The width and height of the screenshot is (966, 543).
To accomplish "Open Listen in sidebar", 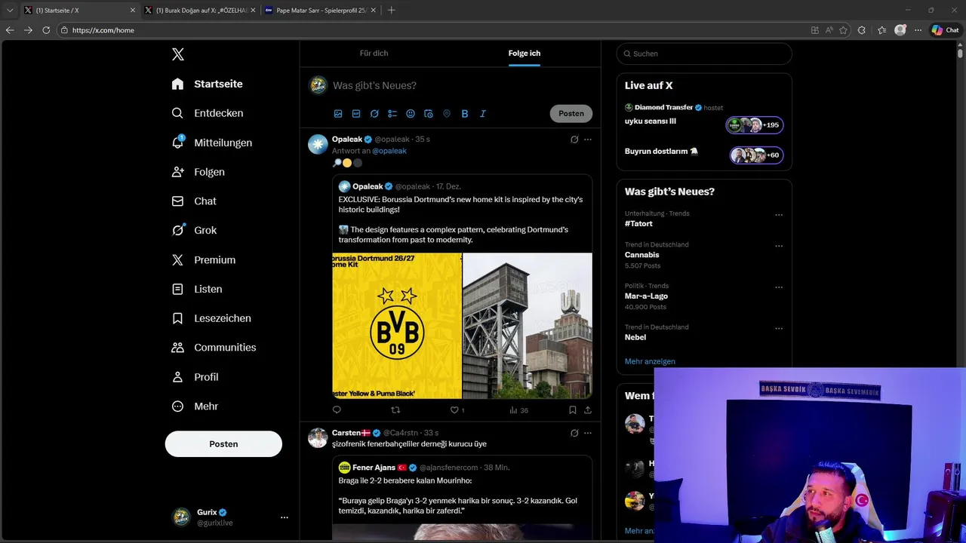I will pyautogui.click(x=196, y=289).
